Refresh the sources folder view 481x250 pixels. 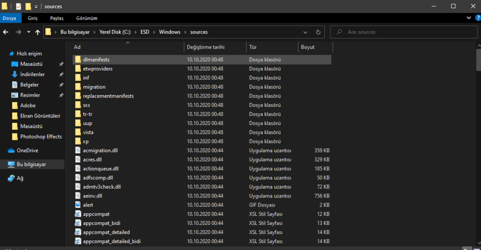tap(318, 32)
